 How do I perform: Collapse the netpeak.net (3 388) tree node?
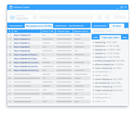coord(93,50)
